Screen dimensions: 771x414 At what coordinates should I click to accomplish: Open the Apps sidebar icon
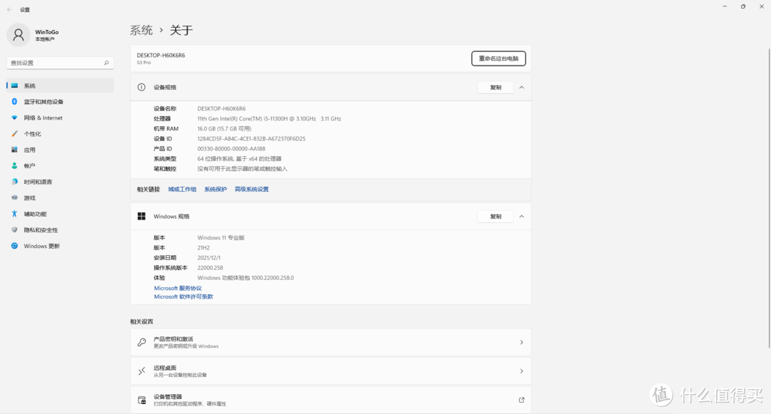pos(14,150)
